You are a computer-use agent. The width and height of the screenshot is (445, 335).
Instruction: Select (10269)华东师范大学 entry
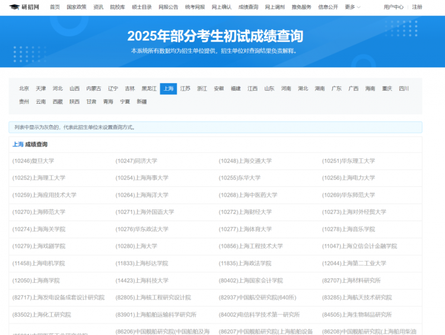pos(348,195)
